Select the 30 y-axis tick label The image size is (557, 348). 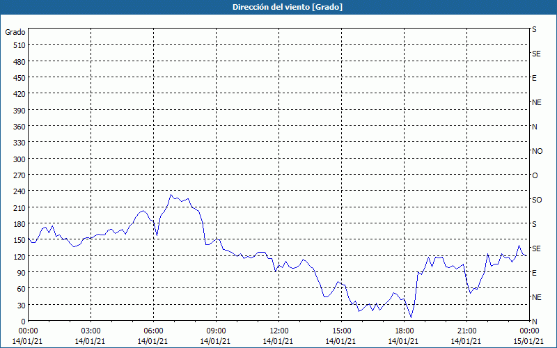(22, 306)
